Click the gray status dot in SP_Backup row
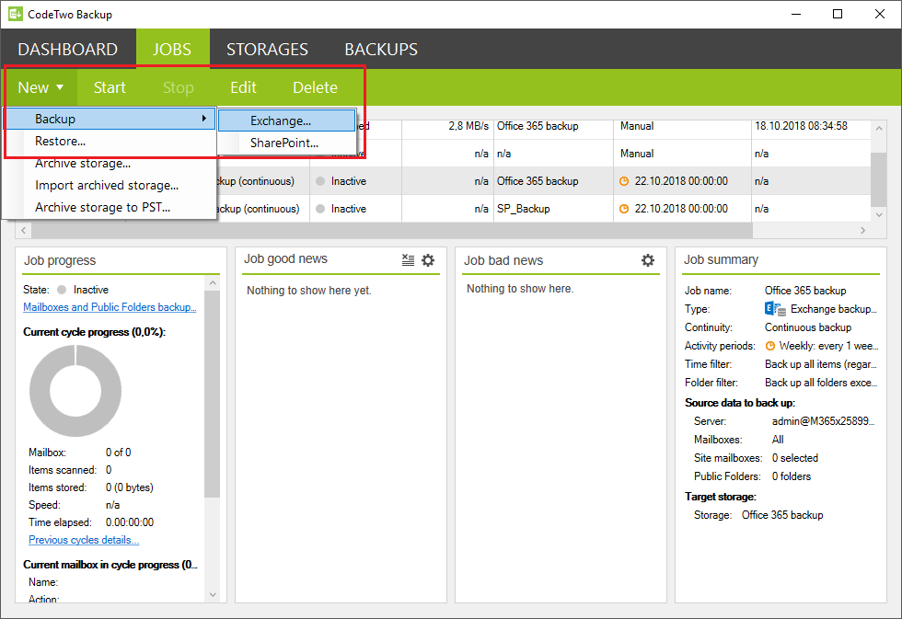 click(320, 209)
